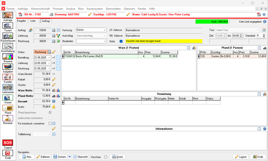Enable the Vorschau checkbox
The height and width of the screenshot is (161, 268).
106,157
